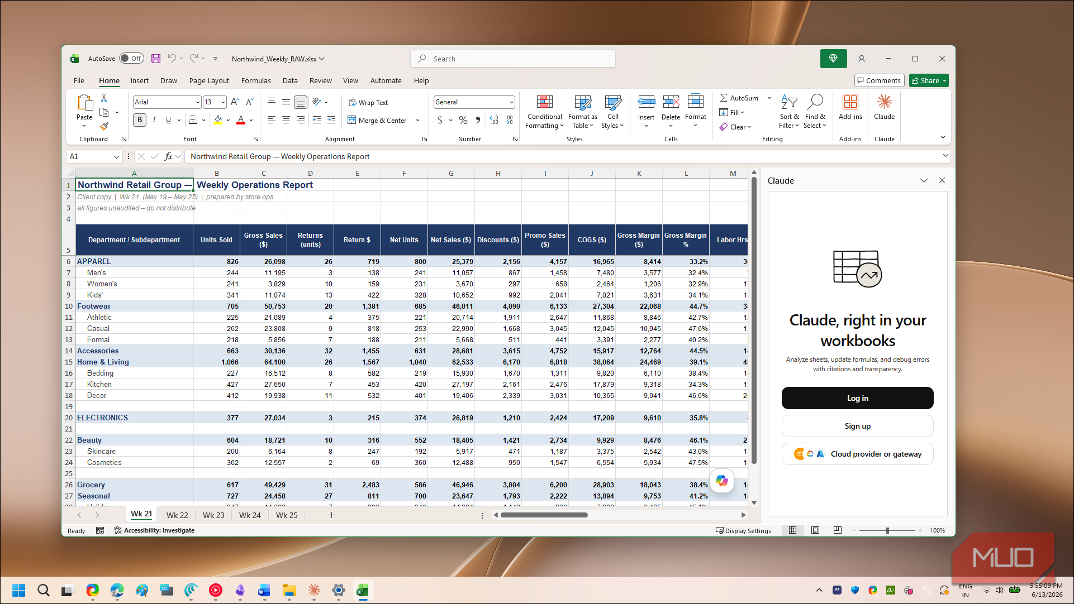Open the number format dropdown
1074x604 pixels.
tap(511, 102)
